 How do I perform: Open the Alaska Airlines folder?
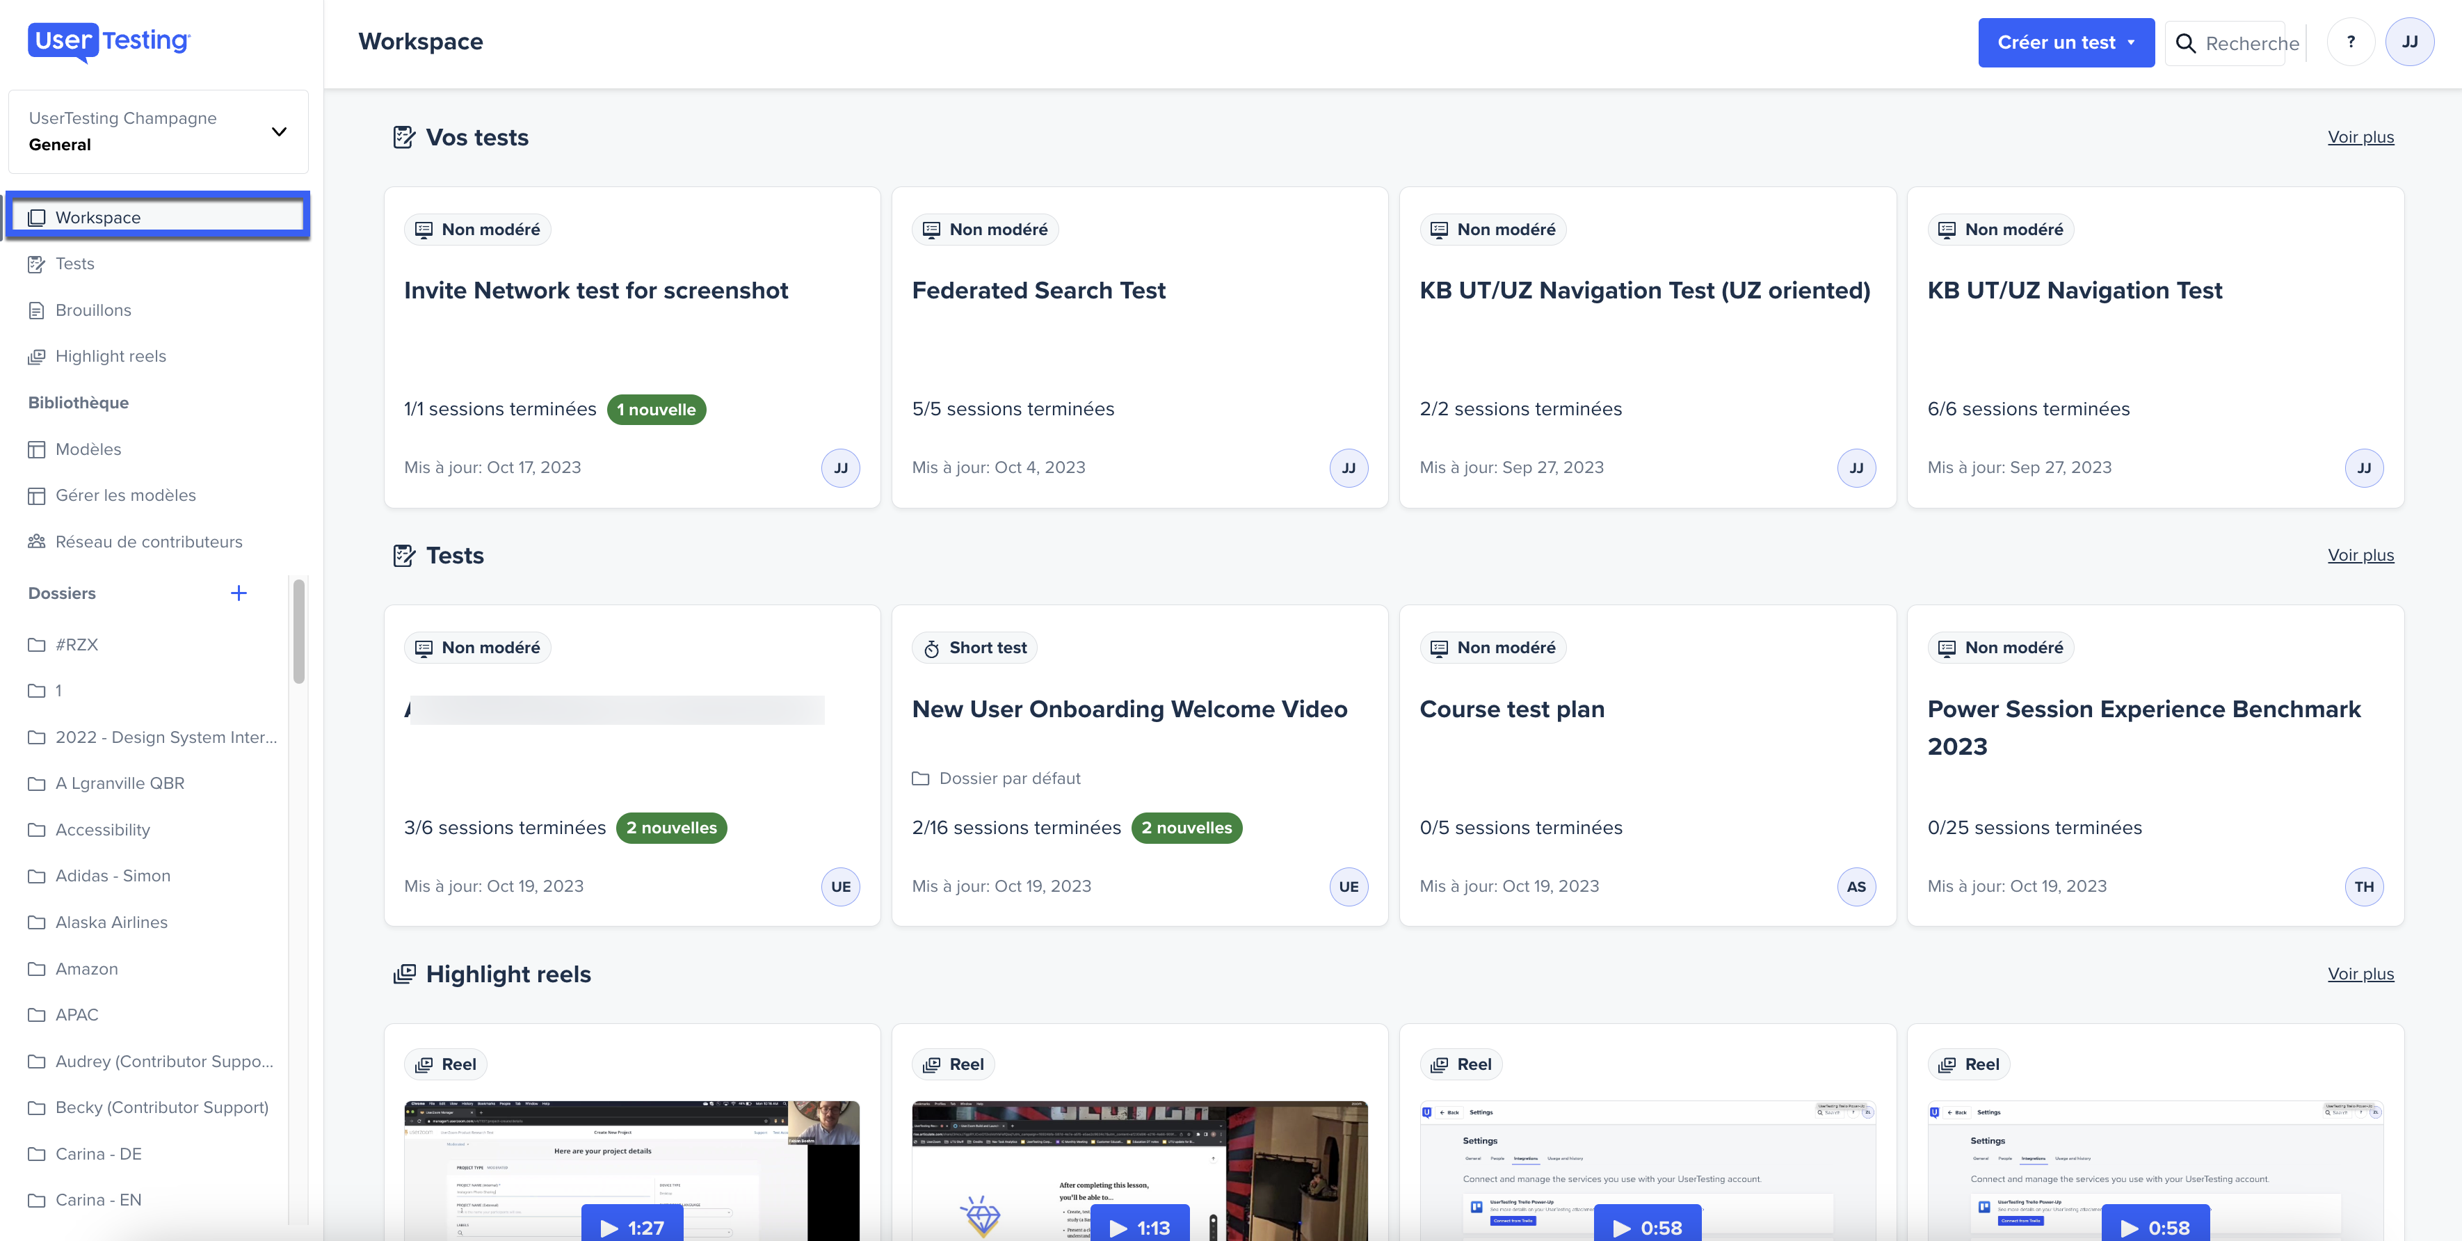(x=111, y=922)
